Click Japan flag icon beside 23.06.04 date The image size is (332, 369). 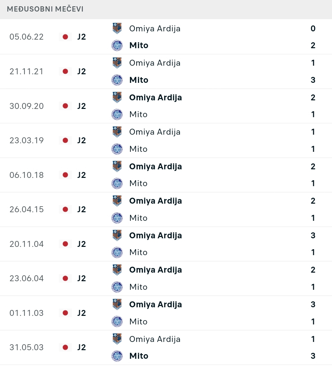pyautogui.click(x=65, y=278)
